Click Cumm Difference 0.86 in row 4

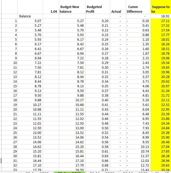pos(138,35)
